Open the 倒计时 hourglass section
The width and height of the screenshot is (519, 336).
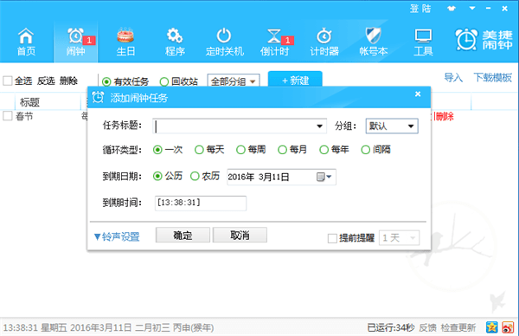coord(274,42)
